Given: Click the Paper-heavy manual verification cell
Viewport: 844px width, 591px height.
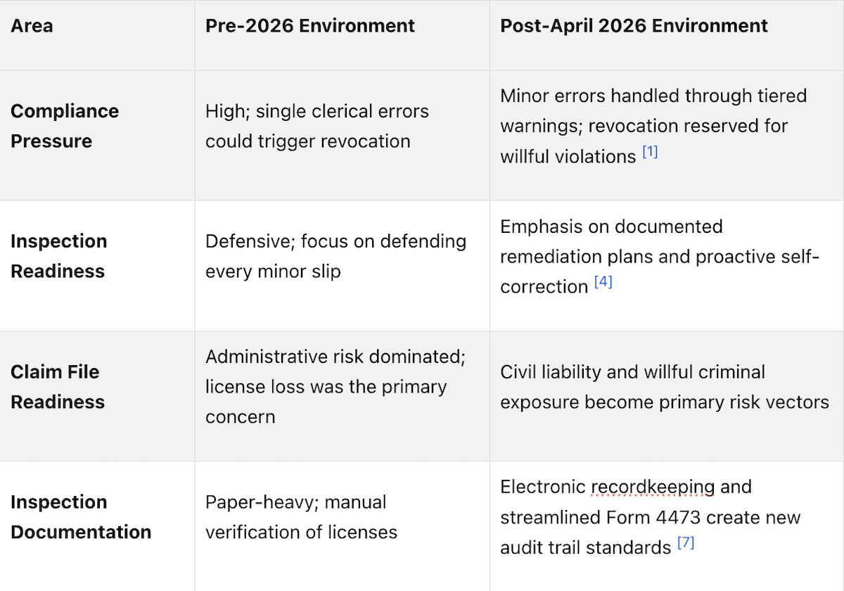Looking at the screenshot, I should click(342, 526).
